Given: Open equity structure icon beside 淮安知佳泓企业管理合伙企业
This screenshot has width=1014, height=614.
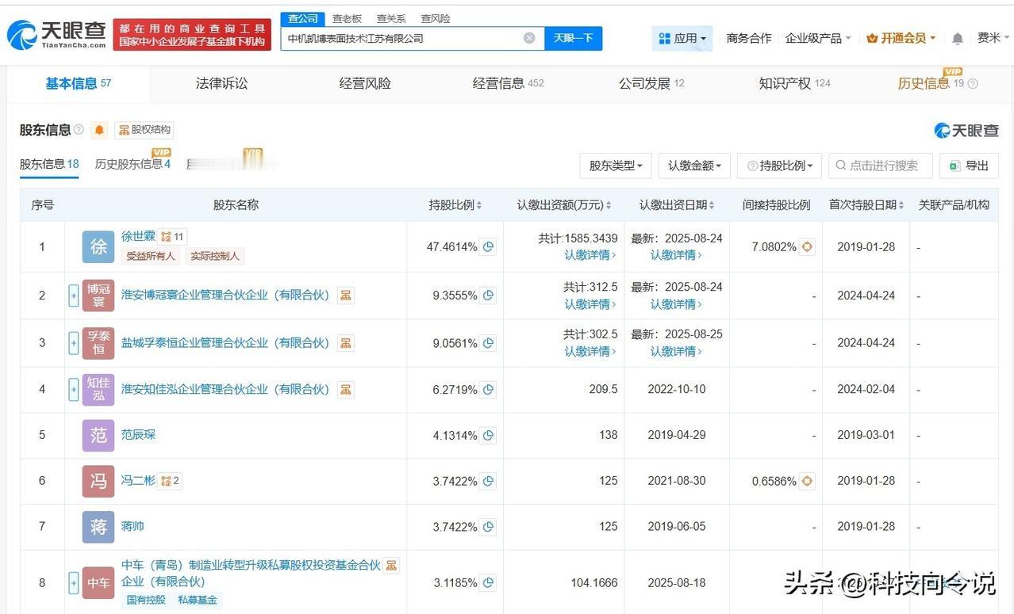Looking at the screenshot, I should (345, 390).
